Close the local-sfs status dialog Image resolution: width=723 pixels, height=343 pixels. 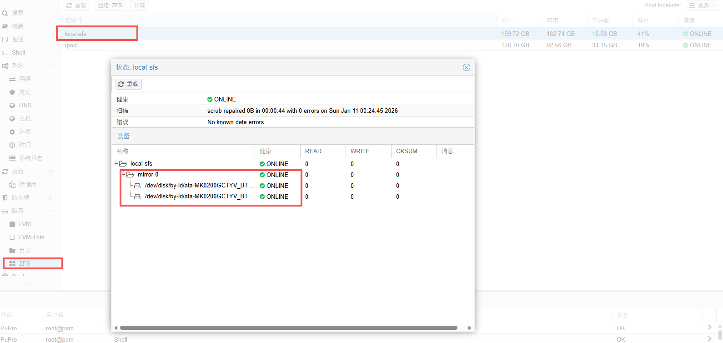tap(466, 67)
